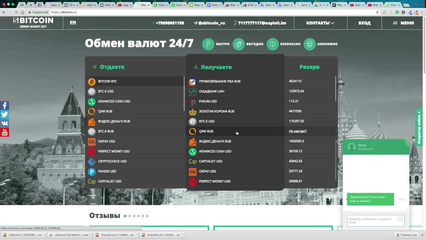The height and width of the screenshot is (240, 426).
Task: Click first reviews carousel dot
Action: [x=125, y=216]
